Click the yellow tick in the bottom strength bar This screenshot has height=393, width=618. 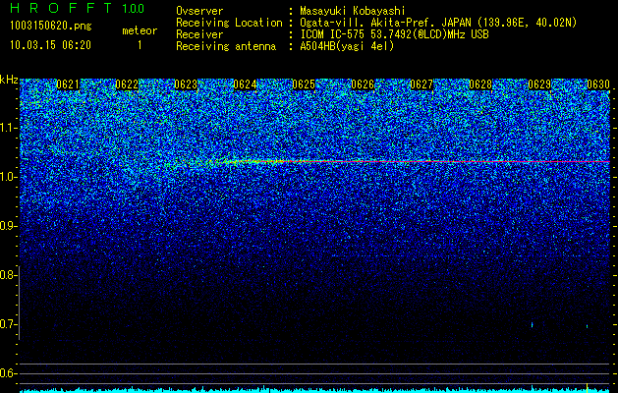(588, 388)
